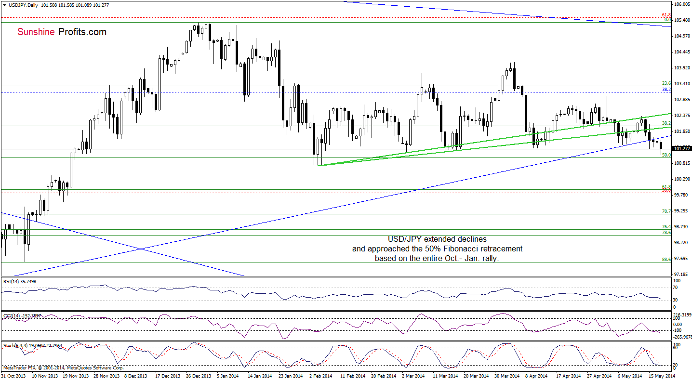Click the 98.220 price scale value

[x=681, y=243]
